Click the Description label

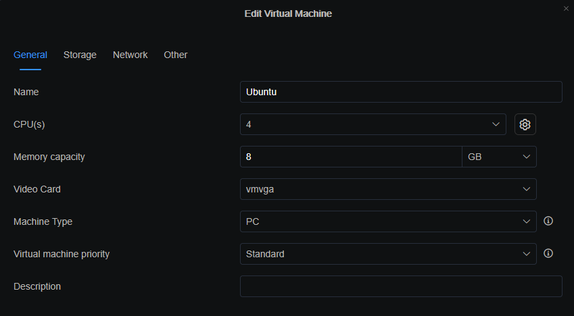click(x=37, y=286)
